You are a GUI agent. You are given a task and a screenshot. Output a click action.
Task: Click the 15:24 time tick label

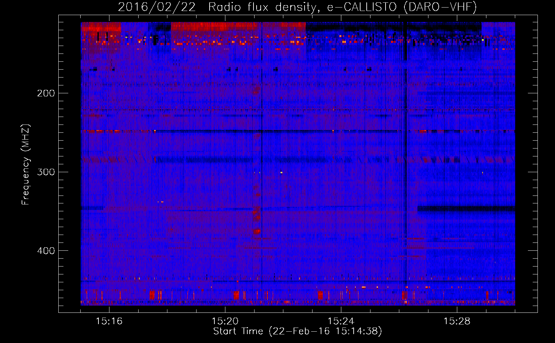point(341,321)
